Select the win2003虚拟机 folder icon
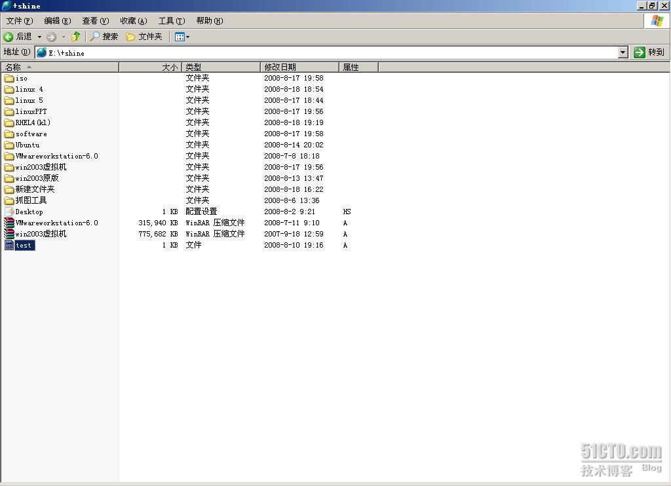Screen dimensions: 671x486 click(x=9, y=167)
